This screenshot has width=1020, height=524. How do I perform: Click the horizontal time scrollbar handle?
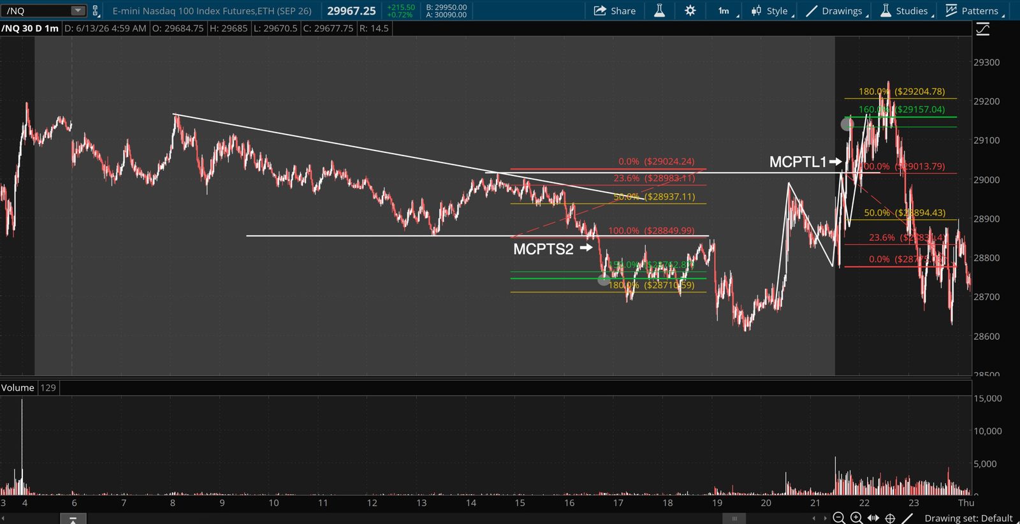point(734,518)
